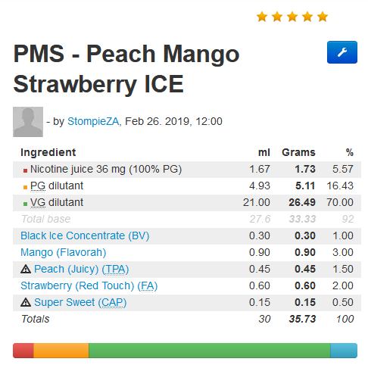Click the blue flavor segment of bar
Viewport: 368px width, 368px height.
344,351
